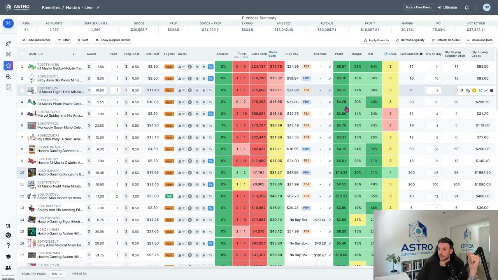The height and width of the screenshot is (280, 498).
Task: Open the rocket launch sidebar icon
Action: tap(8, 43)
